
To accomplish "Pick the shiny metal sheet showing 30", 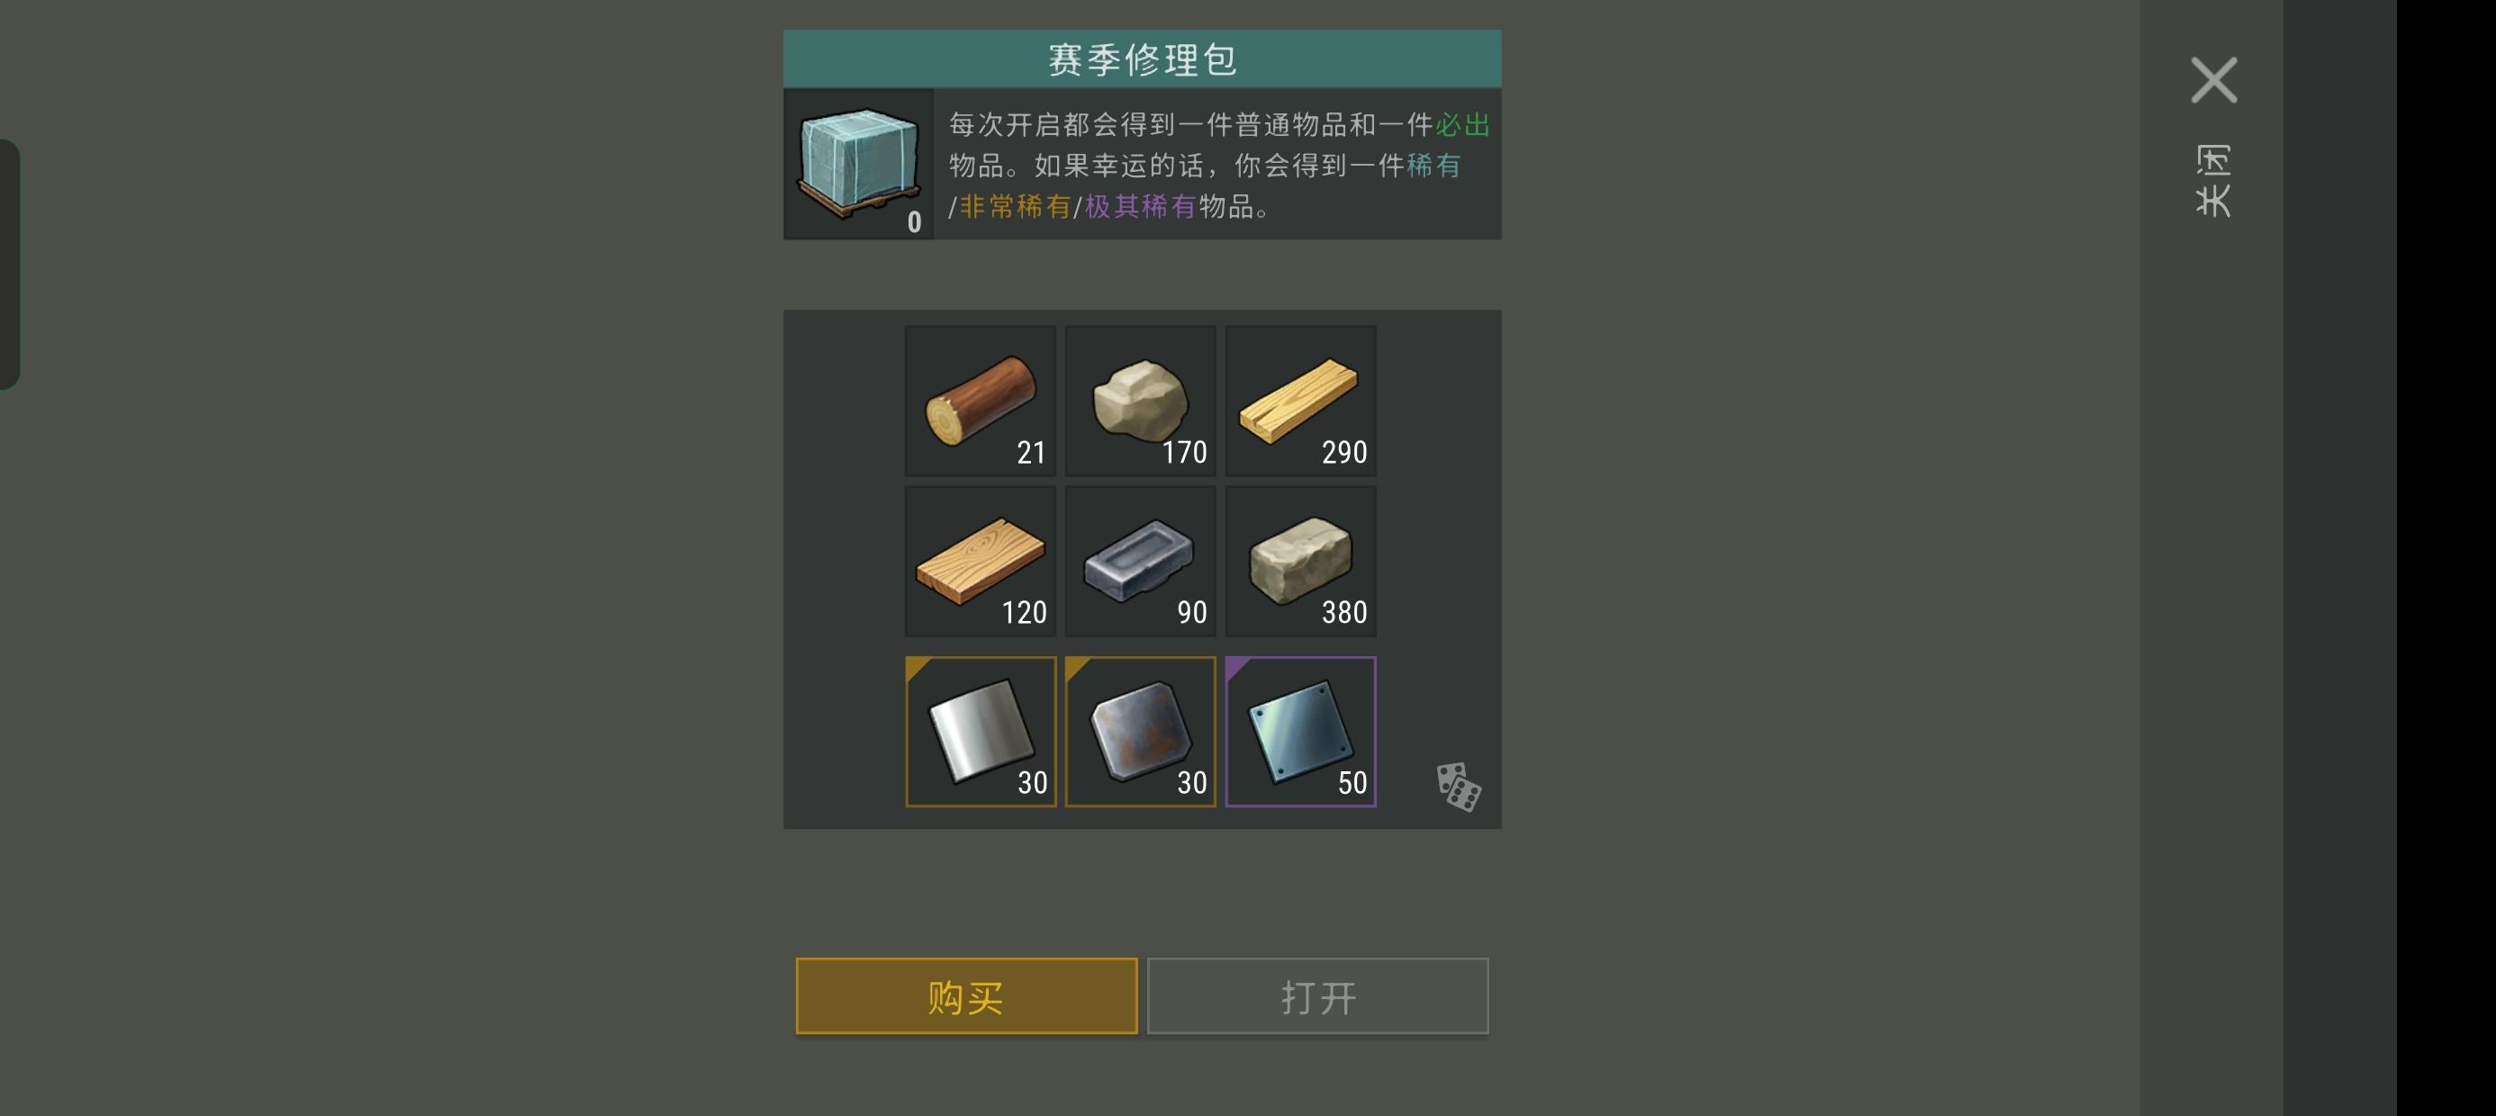I will point(980,732).
